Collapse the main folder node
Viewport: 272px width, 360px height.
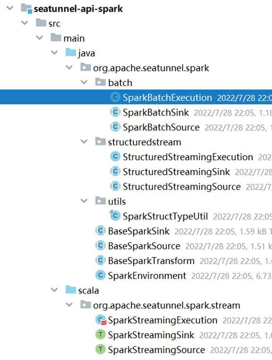[39, 37]
